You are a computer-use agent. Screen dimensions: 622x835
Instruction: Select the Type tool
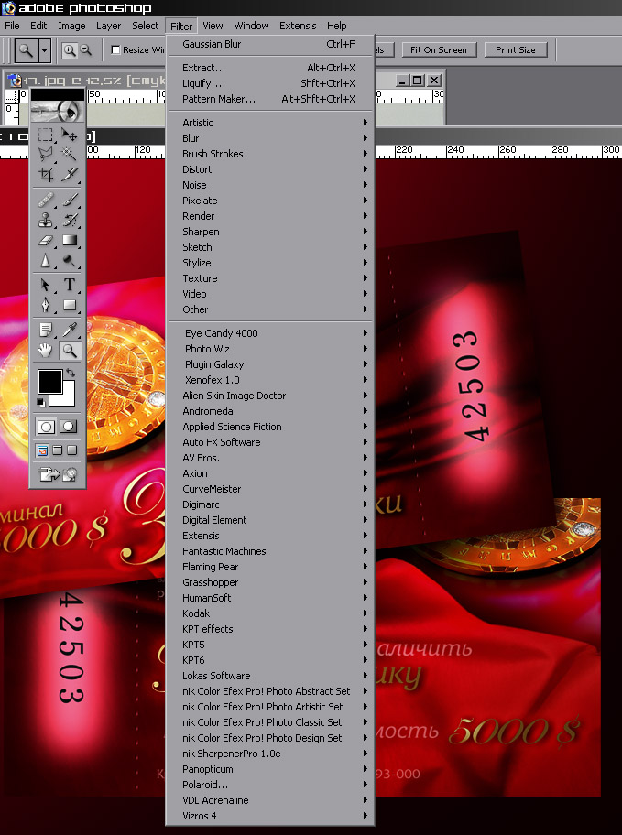70,285
